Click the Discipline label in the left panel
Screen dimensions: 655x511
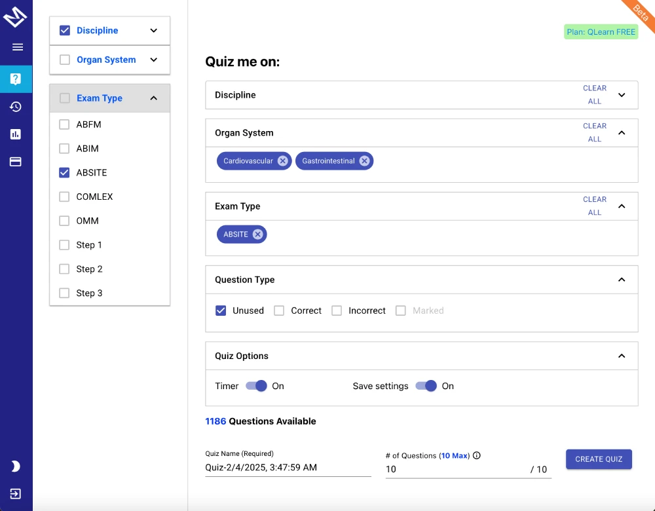98,31
